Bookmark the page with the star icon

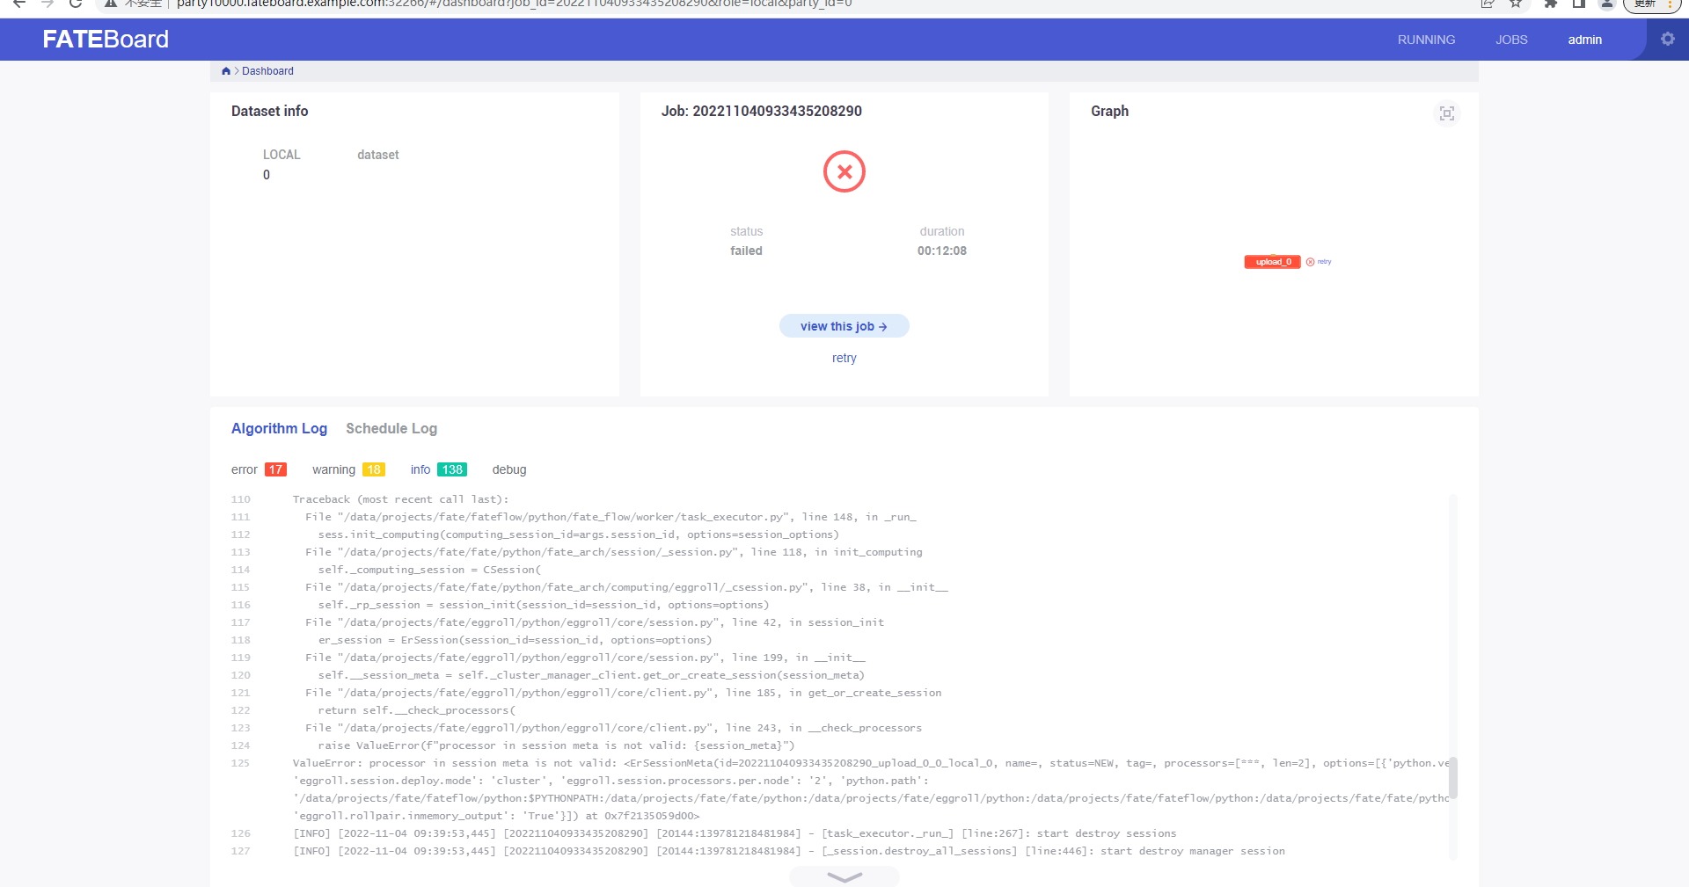(1516, 4)
